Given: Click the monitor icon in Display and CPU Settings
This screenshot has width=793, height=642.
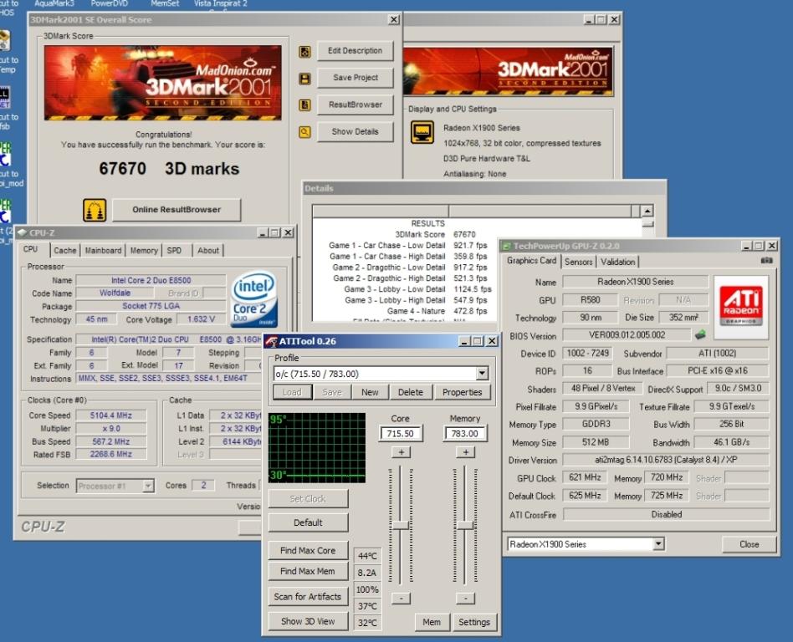Looking at the screenshot, I should (x=422, y=132).
